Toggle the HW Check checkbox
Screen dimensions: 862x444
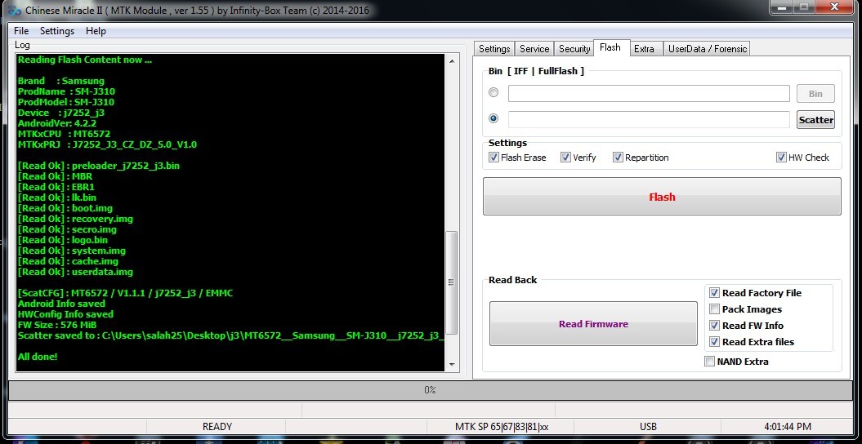[x=781, y=158]
